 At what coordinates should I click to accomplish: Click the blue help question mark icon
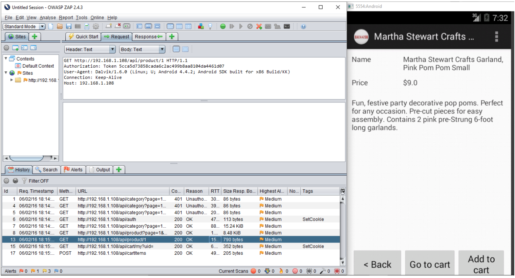pyautogui.click(x=303, y=27)
